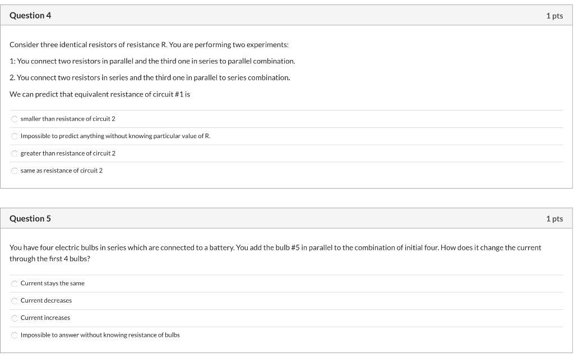This screenshot has height=357, width=574.
Task: Pick radio circle for 'Impossible to answer without knowing resistance'
Action: (14, 335)
